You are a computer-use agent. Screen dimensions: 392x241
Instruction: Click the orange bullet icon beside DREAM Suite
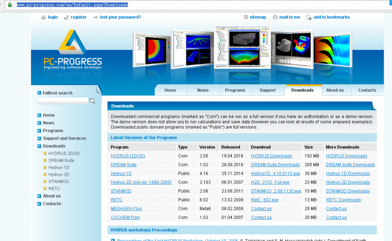45,161
